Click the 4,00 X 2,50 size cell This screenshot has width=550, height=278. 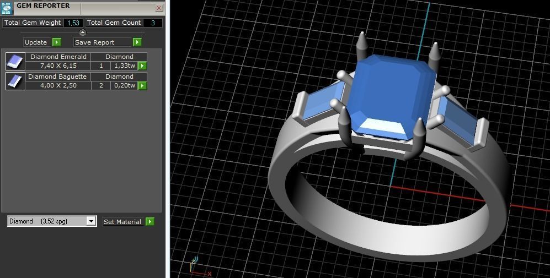click(x=58, y=85)
